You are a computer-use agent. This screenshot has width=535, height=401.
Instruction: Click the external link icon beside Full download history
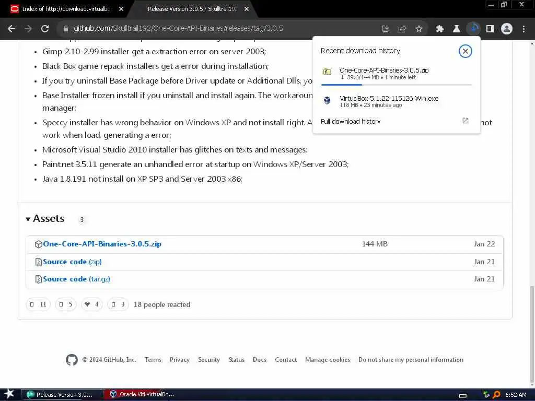(x=465, y=121)
